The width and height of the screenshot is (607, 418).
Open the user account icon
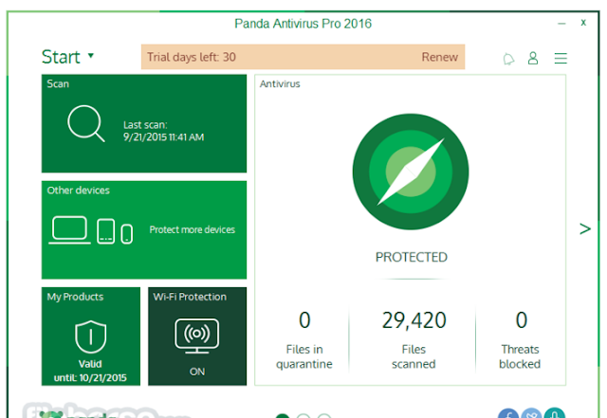pyautogui.click(x=533, y=58)
